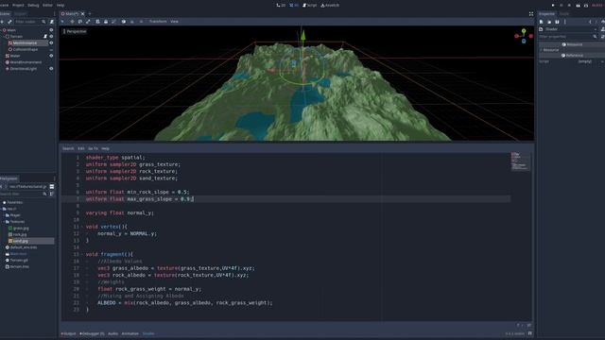Click the green Y axis on view gizmo

[x=524, y=30]
